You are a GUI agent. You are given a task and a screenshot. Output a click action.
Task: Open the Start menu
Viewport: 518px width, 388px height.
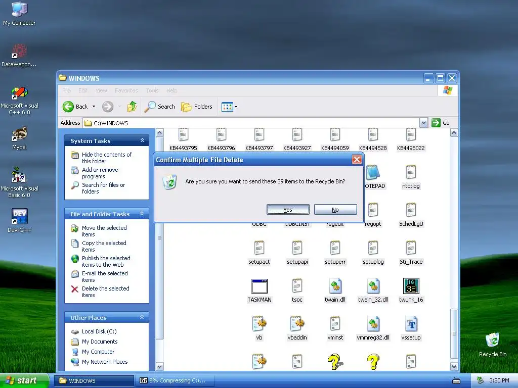(x=24, y=380)
